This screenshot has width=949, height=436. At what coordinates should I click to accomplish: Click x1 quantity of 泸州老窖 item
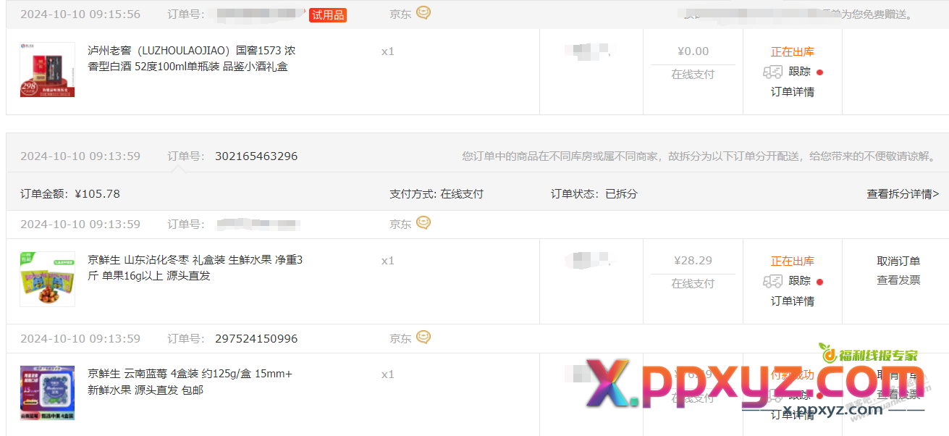pos(388,51)
